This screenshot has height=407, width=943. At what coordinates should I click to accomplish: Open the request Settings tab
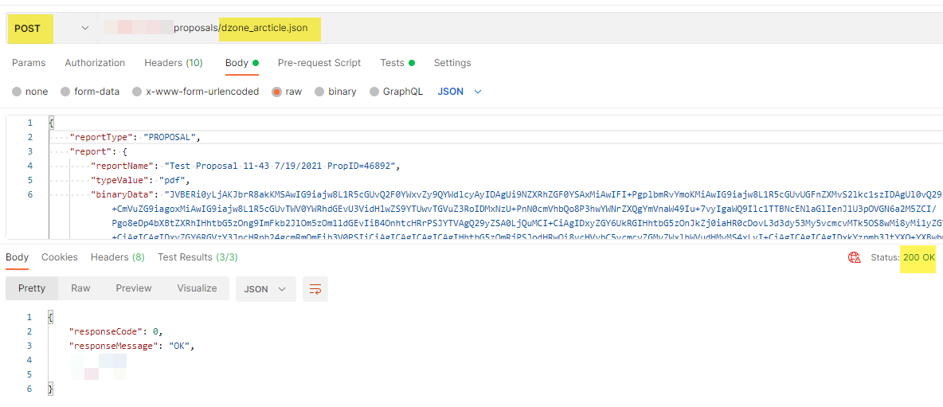coord(452,62)
